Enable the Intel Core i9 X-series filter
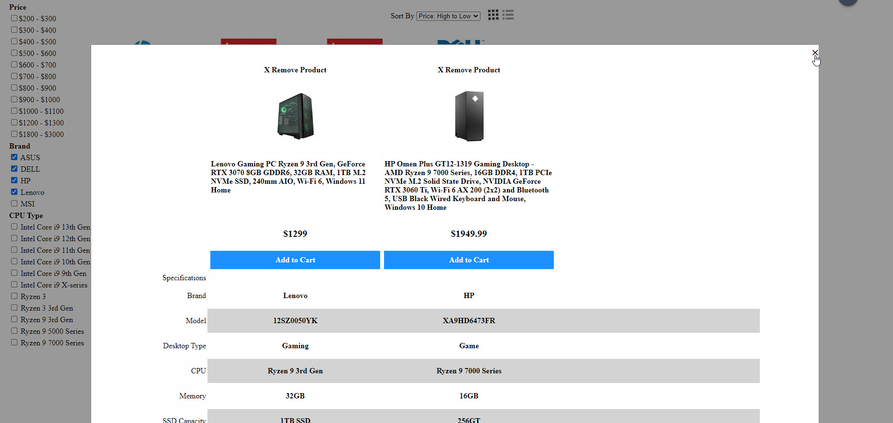This screenshot has width=893, height=423. 14,285
